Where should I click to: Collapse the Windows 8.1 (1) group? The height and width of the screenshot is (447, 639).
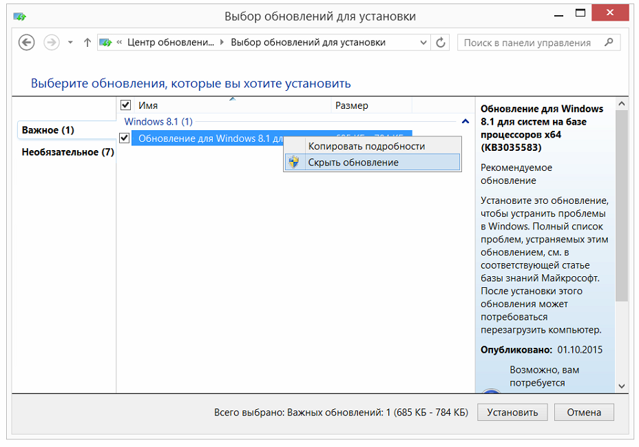click(465, 121)
